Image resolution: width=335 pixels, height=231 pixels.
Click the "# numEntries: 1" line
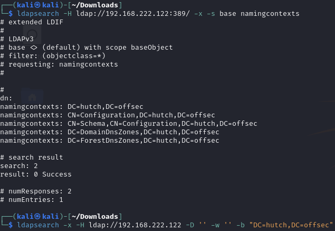coord(32,199)
